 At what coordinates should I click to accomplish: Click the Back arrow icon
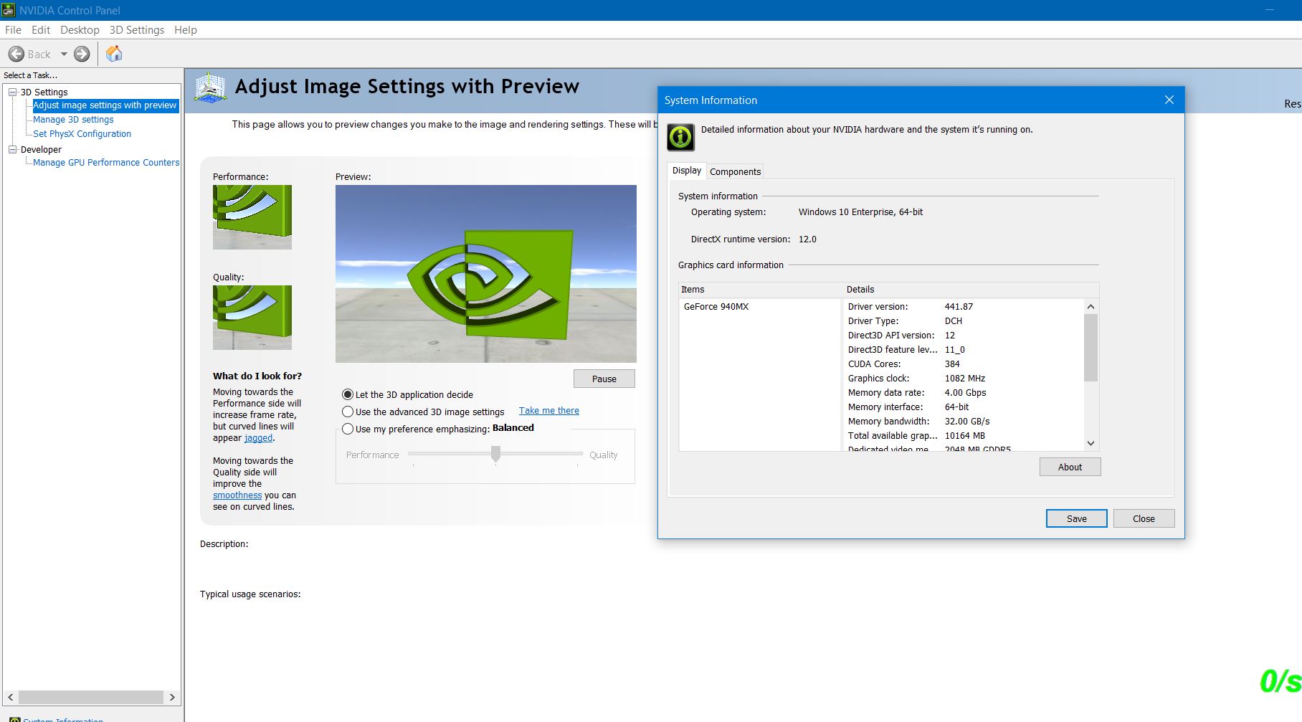pos(16,54)
